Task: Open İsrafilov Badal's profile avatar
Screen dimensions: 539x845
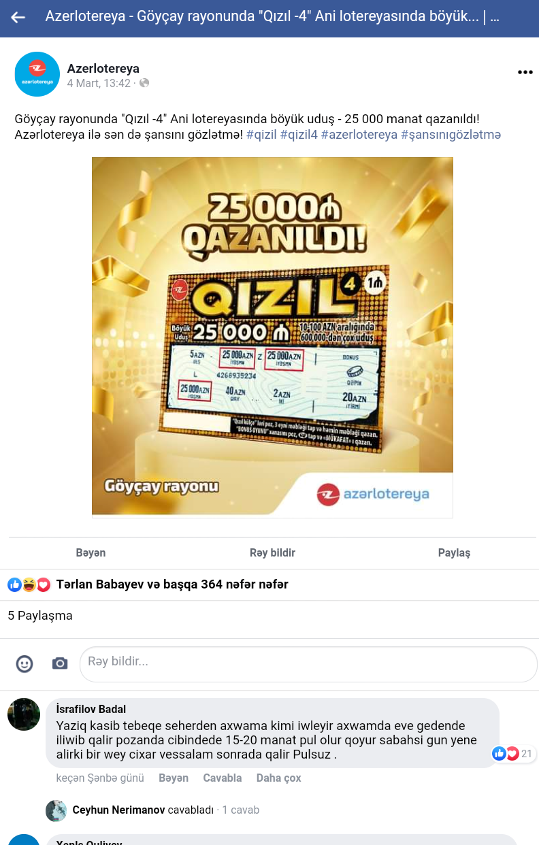Action: tap(24, 714)
